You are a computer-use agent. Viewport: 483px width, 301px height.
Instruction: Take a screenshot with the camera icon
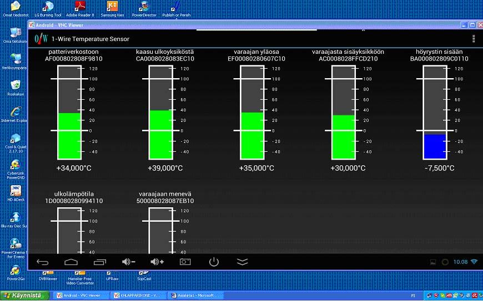click(x=185, y=262)
